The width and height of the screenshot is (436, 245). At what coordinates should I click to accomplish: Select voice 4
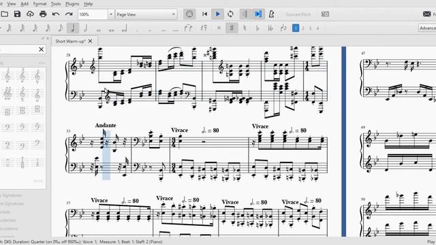coord(317,28)
